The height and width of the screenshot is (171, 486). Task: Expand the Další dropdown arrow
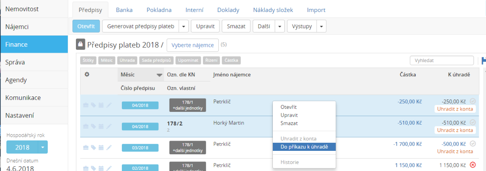[x=280, y=26]
